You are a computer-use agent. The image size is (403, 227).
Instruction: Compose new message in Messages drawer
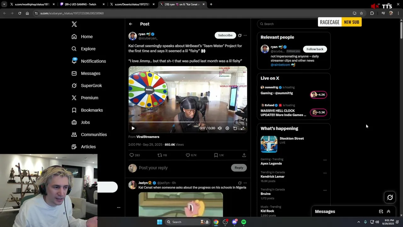(x=381, y=212)
